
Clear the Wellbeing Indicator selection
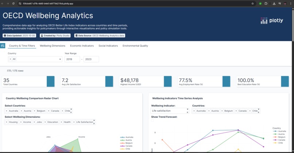click(x=187, y=112)
